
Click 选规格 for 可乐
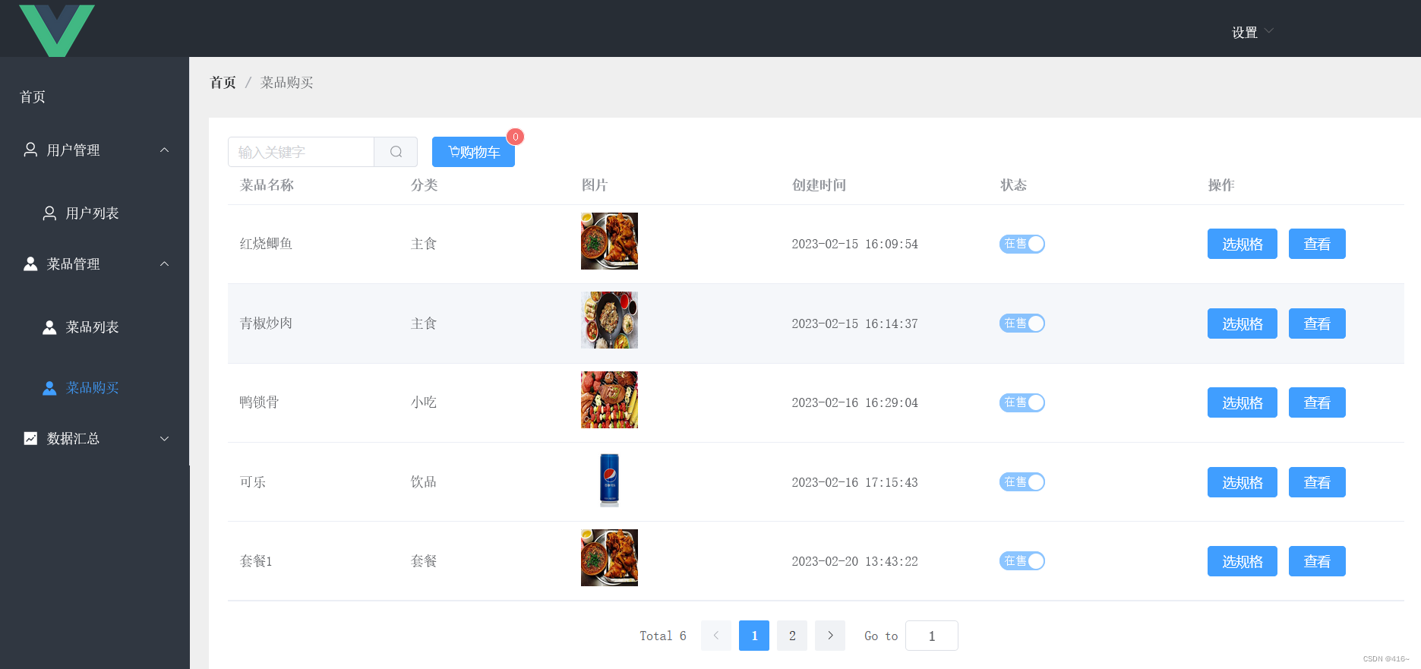coord(1243,482)
